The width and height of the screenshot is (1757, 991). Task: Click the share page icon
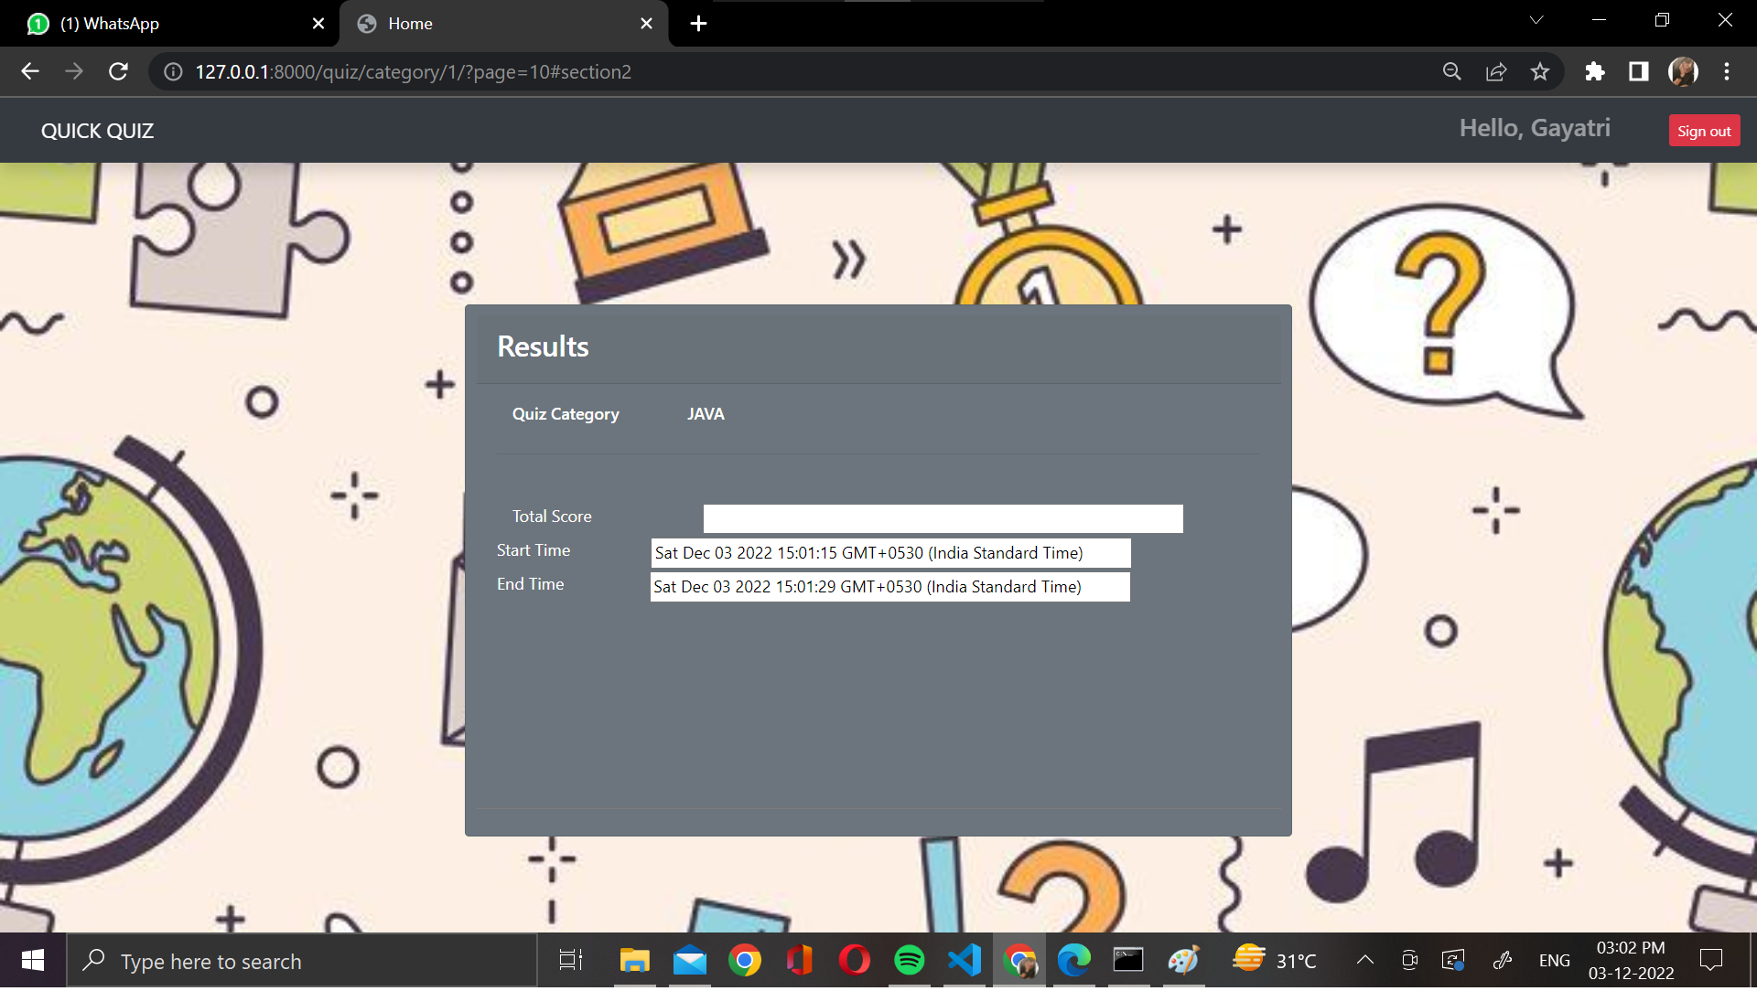(x=1496, y=71)
